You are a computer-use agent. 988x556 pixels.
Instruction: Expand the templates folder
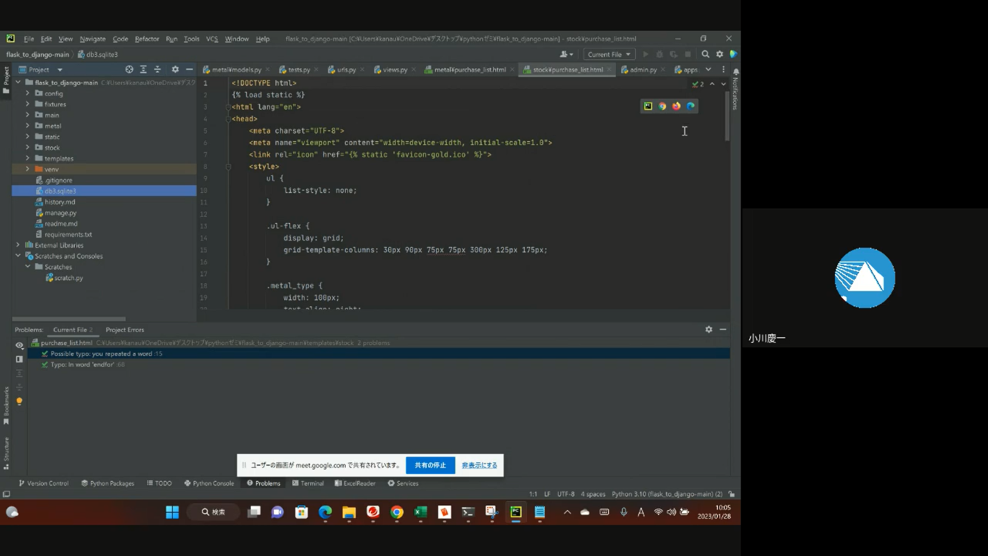[28, 159]
